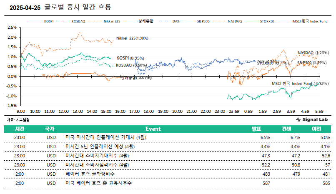Image resolution: width=336 pixels, height=194 pixels.
Task: Click the STOXX50 entry in the legend
Action: click(259, 21)
